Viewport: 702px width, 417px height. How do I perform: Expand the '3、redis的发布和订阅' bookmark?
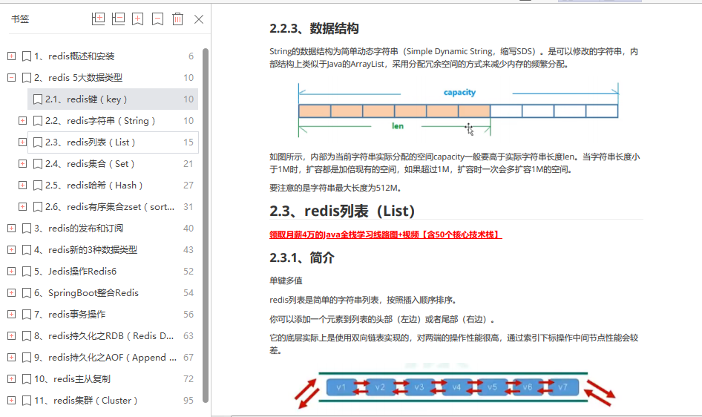[12, 229]
